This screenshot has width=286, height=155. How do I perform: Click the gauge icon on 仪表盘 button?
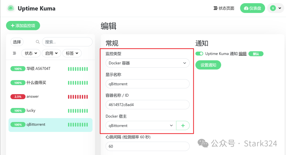(x=246, y=8)
